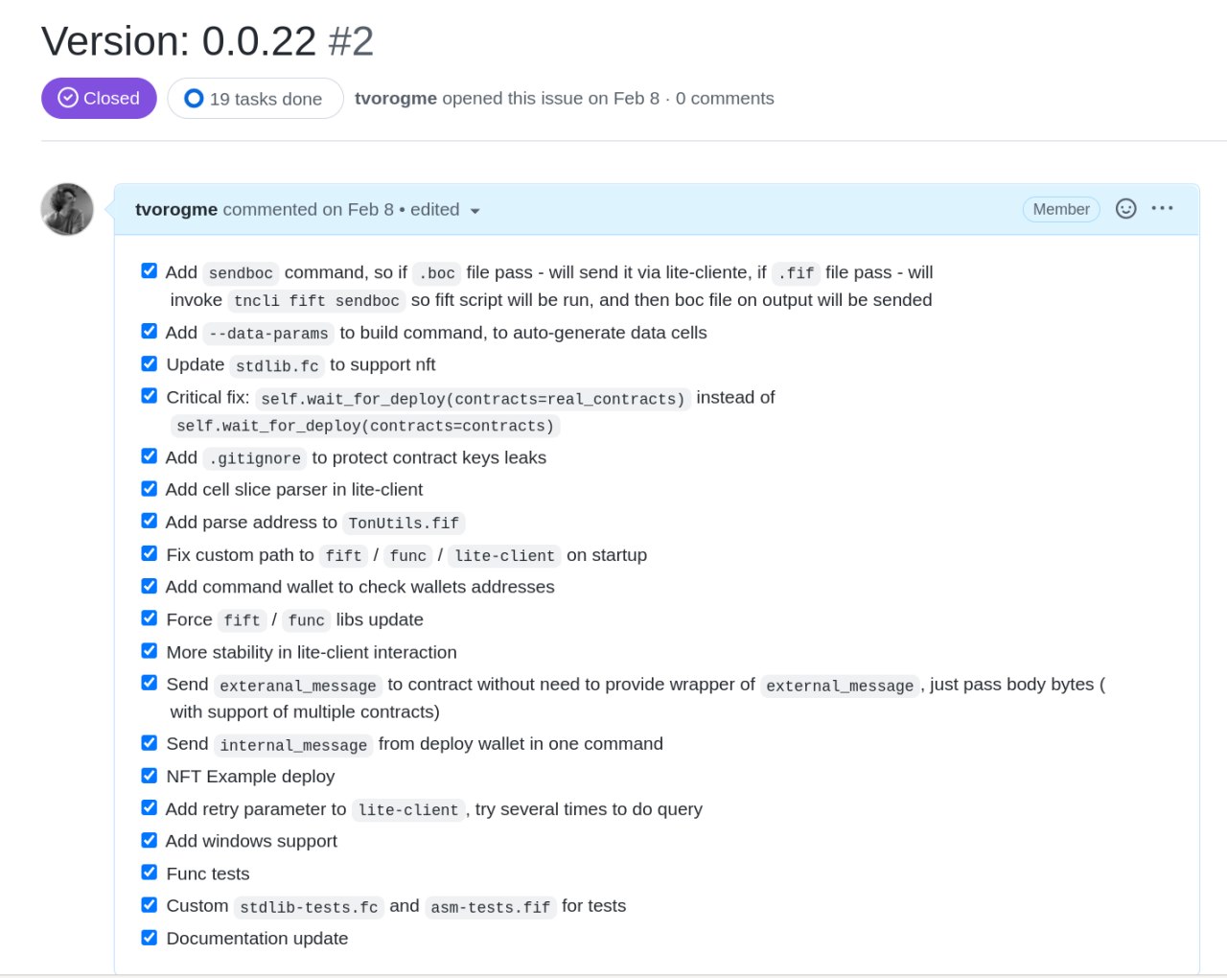Uncheck the Add sendboc command task
The height and width of the screenshot is (978, 1227).
(x=150, y=270)
